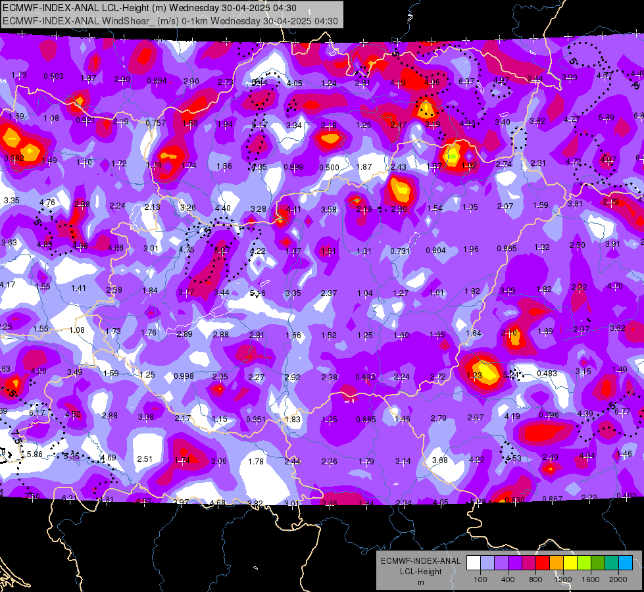Click the white swatch in the LCL-Height legend
Screen dimensions: 644x592
pyautogui.click(x=474, y=563)
